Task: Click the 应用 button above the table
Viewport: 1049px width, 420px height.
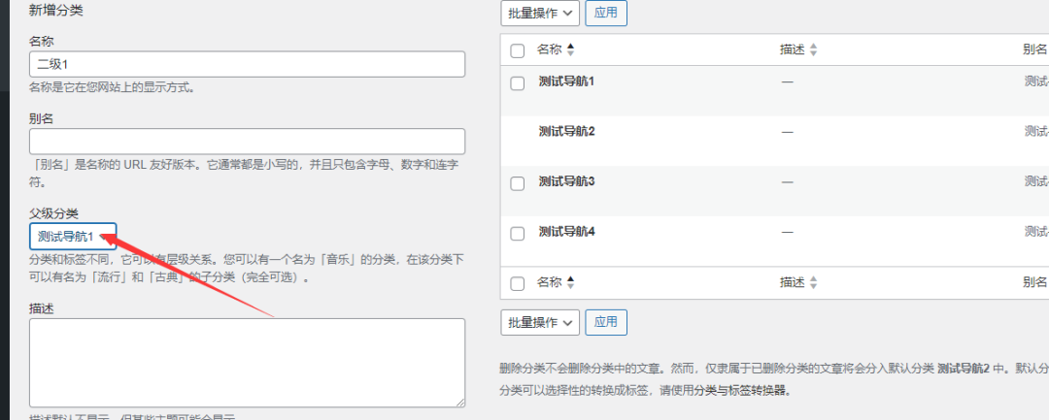Action: point(606,13)
